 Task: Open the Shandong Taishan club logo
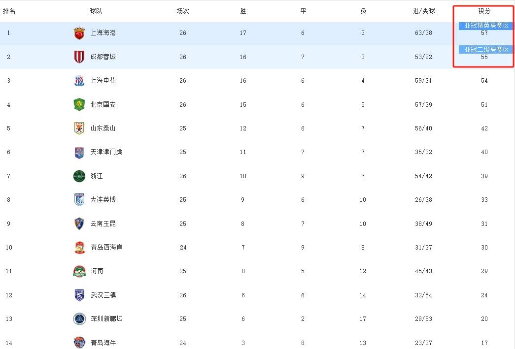79,128
